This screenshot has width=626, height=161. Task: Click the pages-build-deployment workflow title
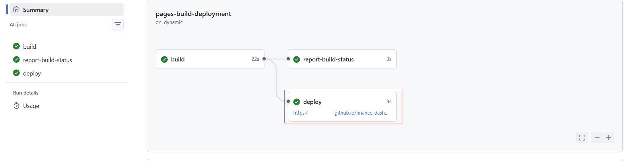point(193,14)
